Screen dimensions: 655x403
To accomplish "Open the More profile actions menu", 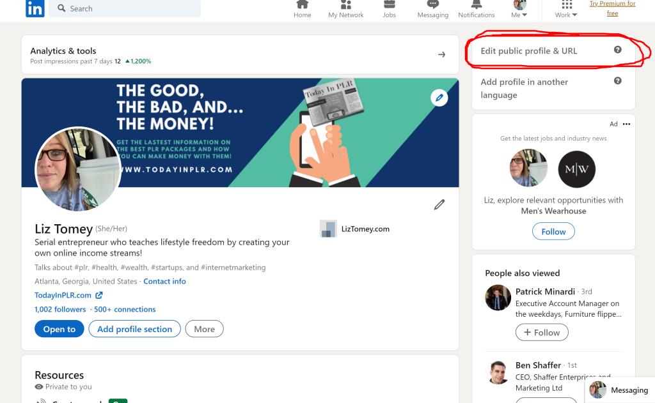I will coord(204,329).
